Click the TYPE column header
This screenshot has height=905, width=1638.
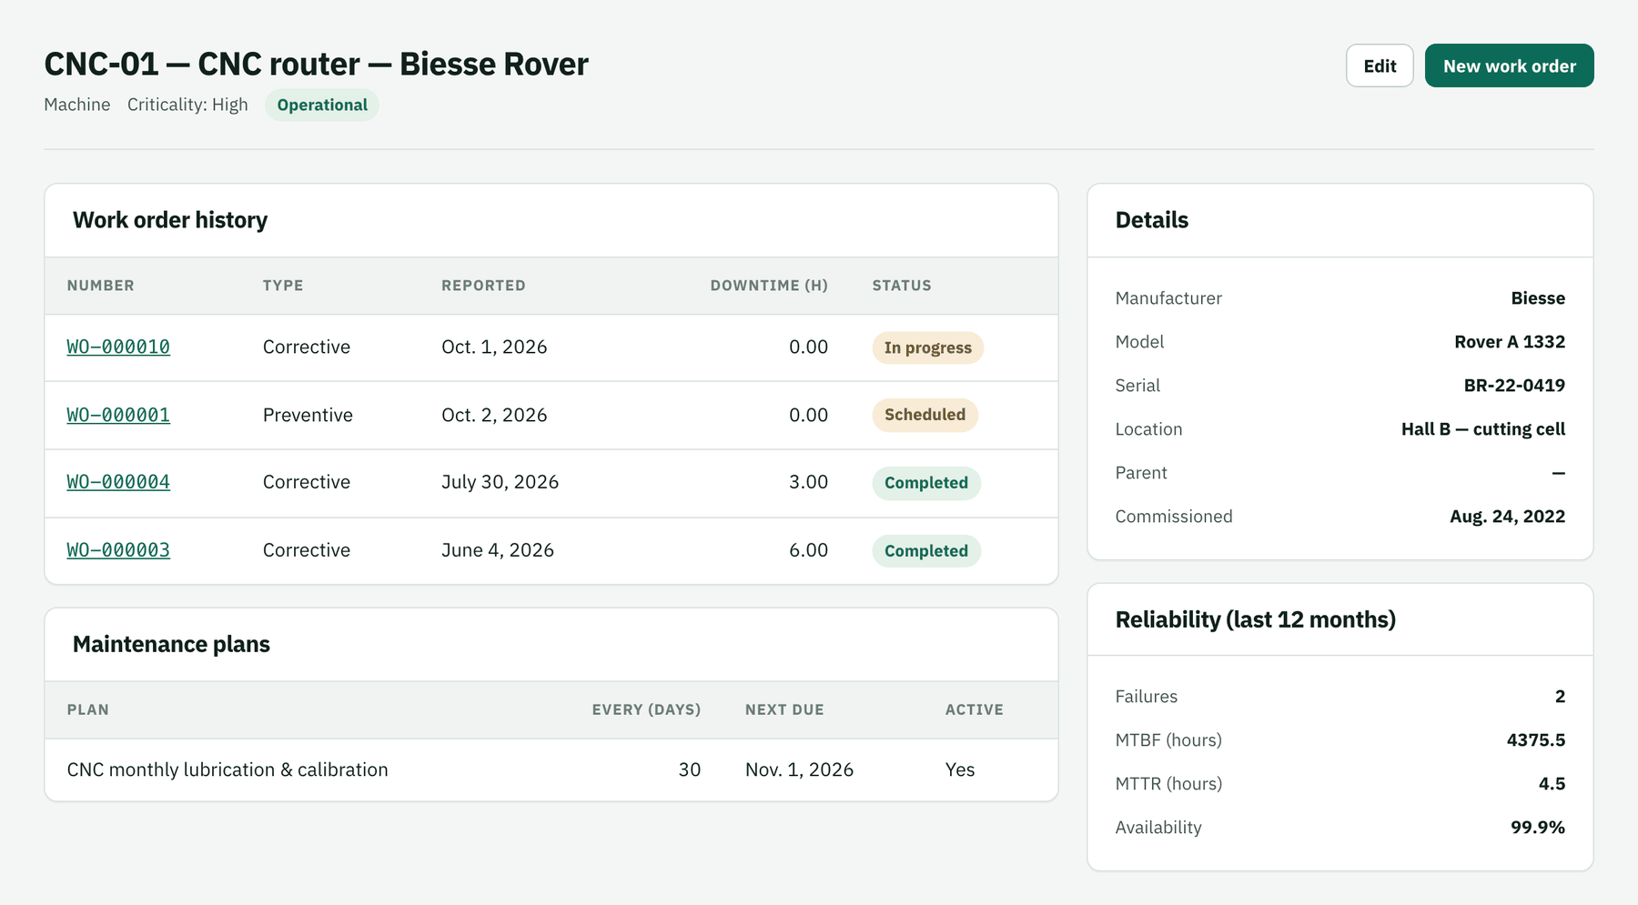coord(283,286)
